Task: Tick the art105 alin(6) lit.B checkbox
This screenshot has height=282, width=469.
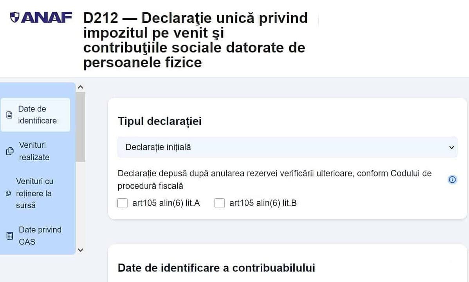Action: click(x=220, y=203)
